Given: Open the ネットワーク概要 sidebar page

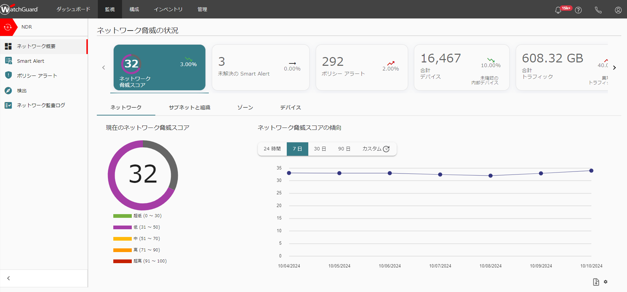Looking at the screenshot, I should (44, 46).
